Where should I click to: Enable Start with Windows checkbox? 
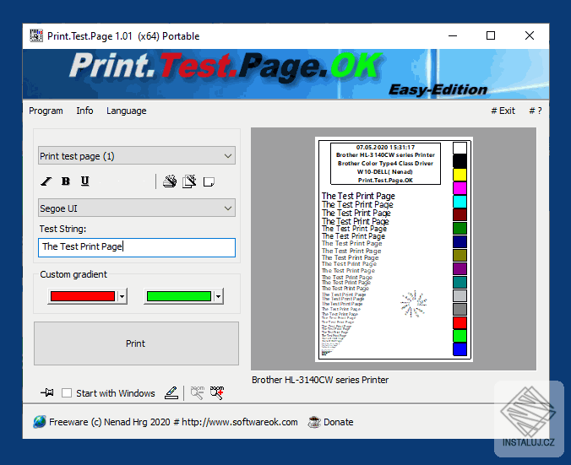tap(67, 393)
